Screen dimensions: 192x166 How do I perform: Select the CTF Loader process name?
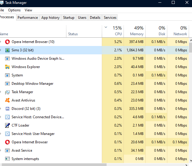click(x=21, y=125)
